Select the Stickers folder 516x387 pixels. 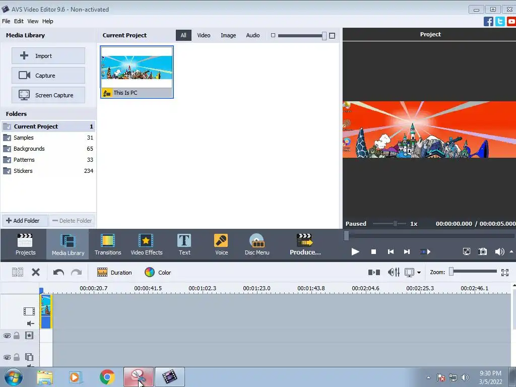(48, 171)
